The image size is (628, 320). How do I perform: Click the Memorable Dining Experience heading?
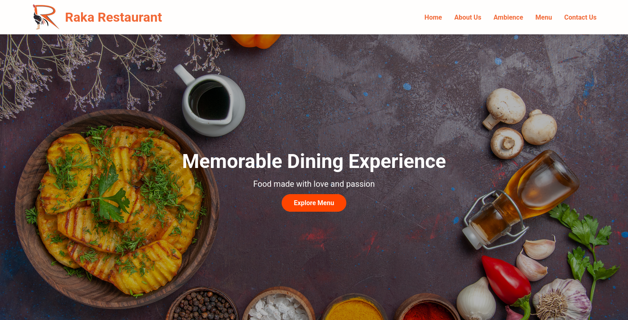(x=314, y=161)
